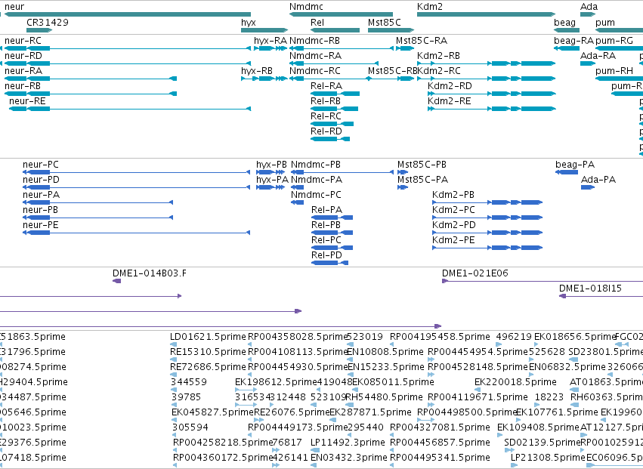643x469 pixels.
Task: Open the Kdm2-PC protein label
Action: (x=453, y=210)
